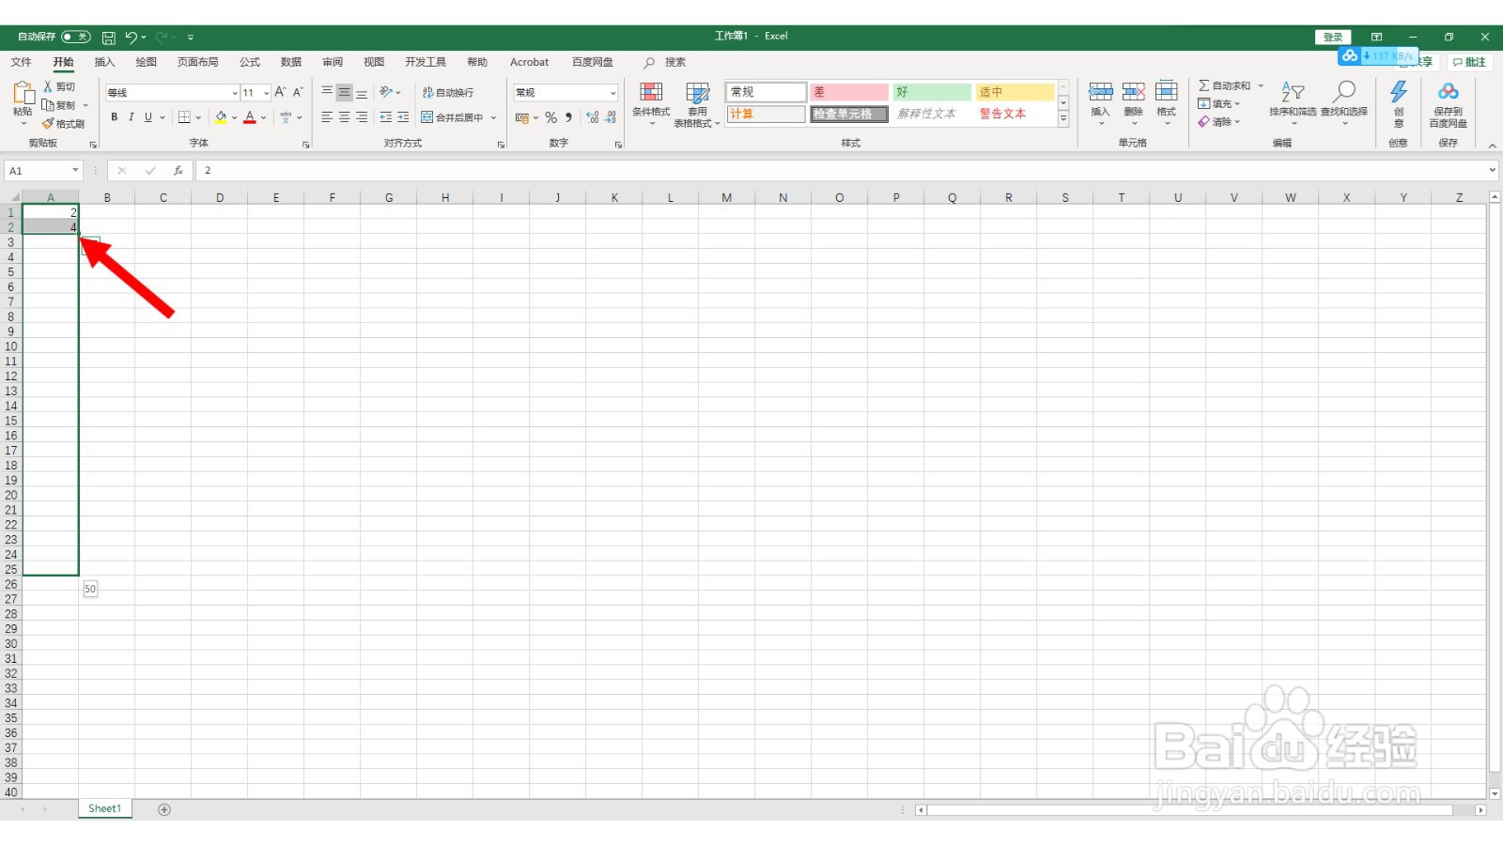1503x845 pixels.
Task: Open the Fill (填充) dropdown
Action: [x=1218, y=103]
